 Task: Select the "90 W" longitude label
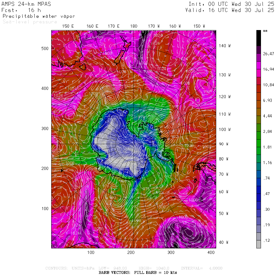[224, 144]
